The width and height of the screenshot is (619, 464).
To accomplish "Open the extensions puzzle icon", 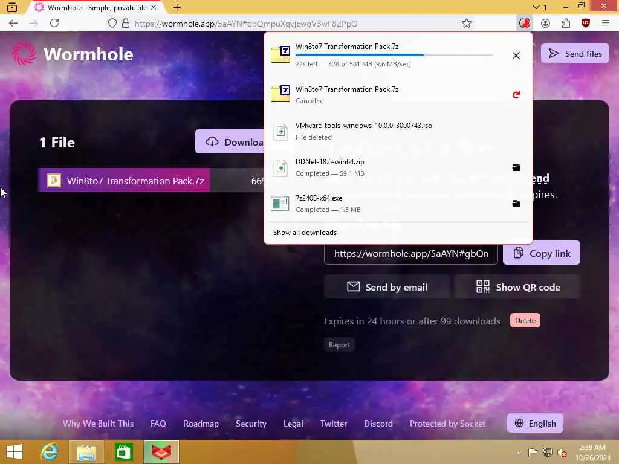I will coord(566,24).
